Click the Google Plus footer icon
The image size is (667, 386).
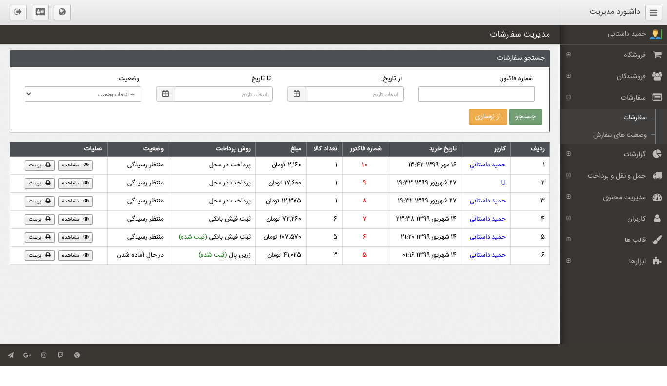click(x=27, y=355)
